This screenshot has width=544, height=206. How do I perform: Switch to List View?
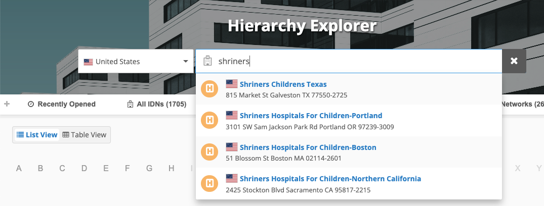pos(37,135)
